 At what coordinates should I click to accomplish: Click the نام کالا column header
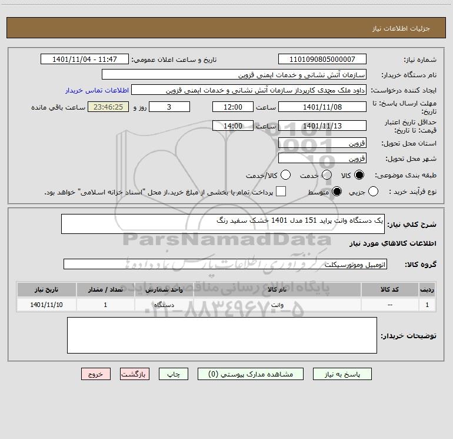click(277, 290)
